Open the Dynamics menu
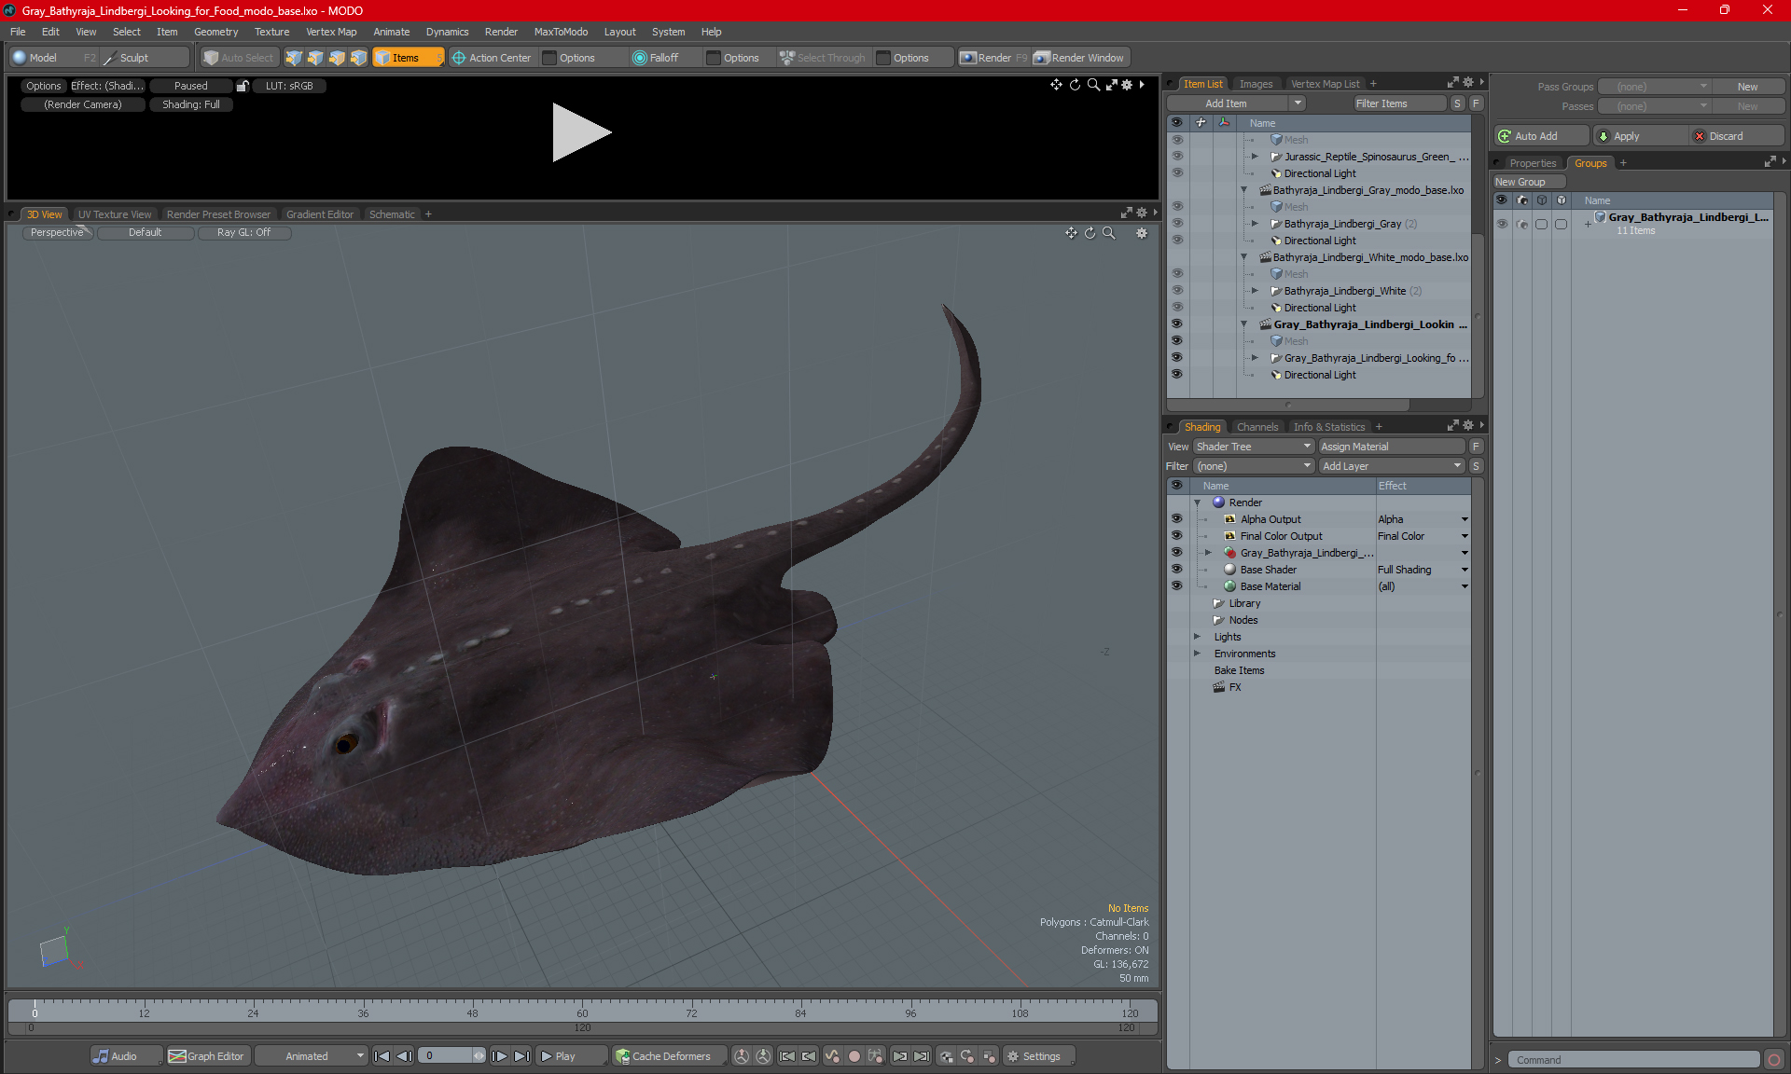Screen dimensions: 1791x1074 pos(447,32)
